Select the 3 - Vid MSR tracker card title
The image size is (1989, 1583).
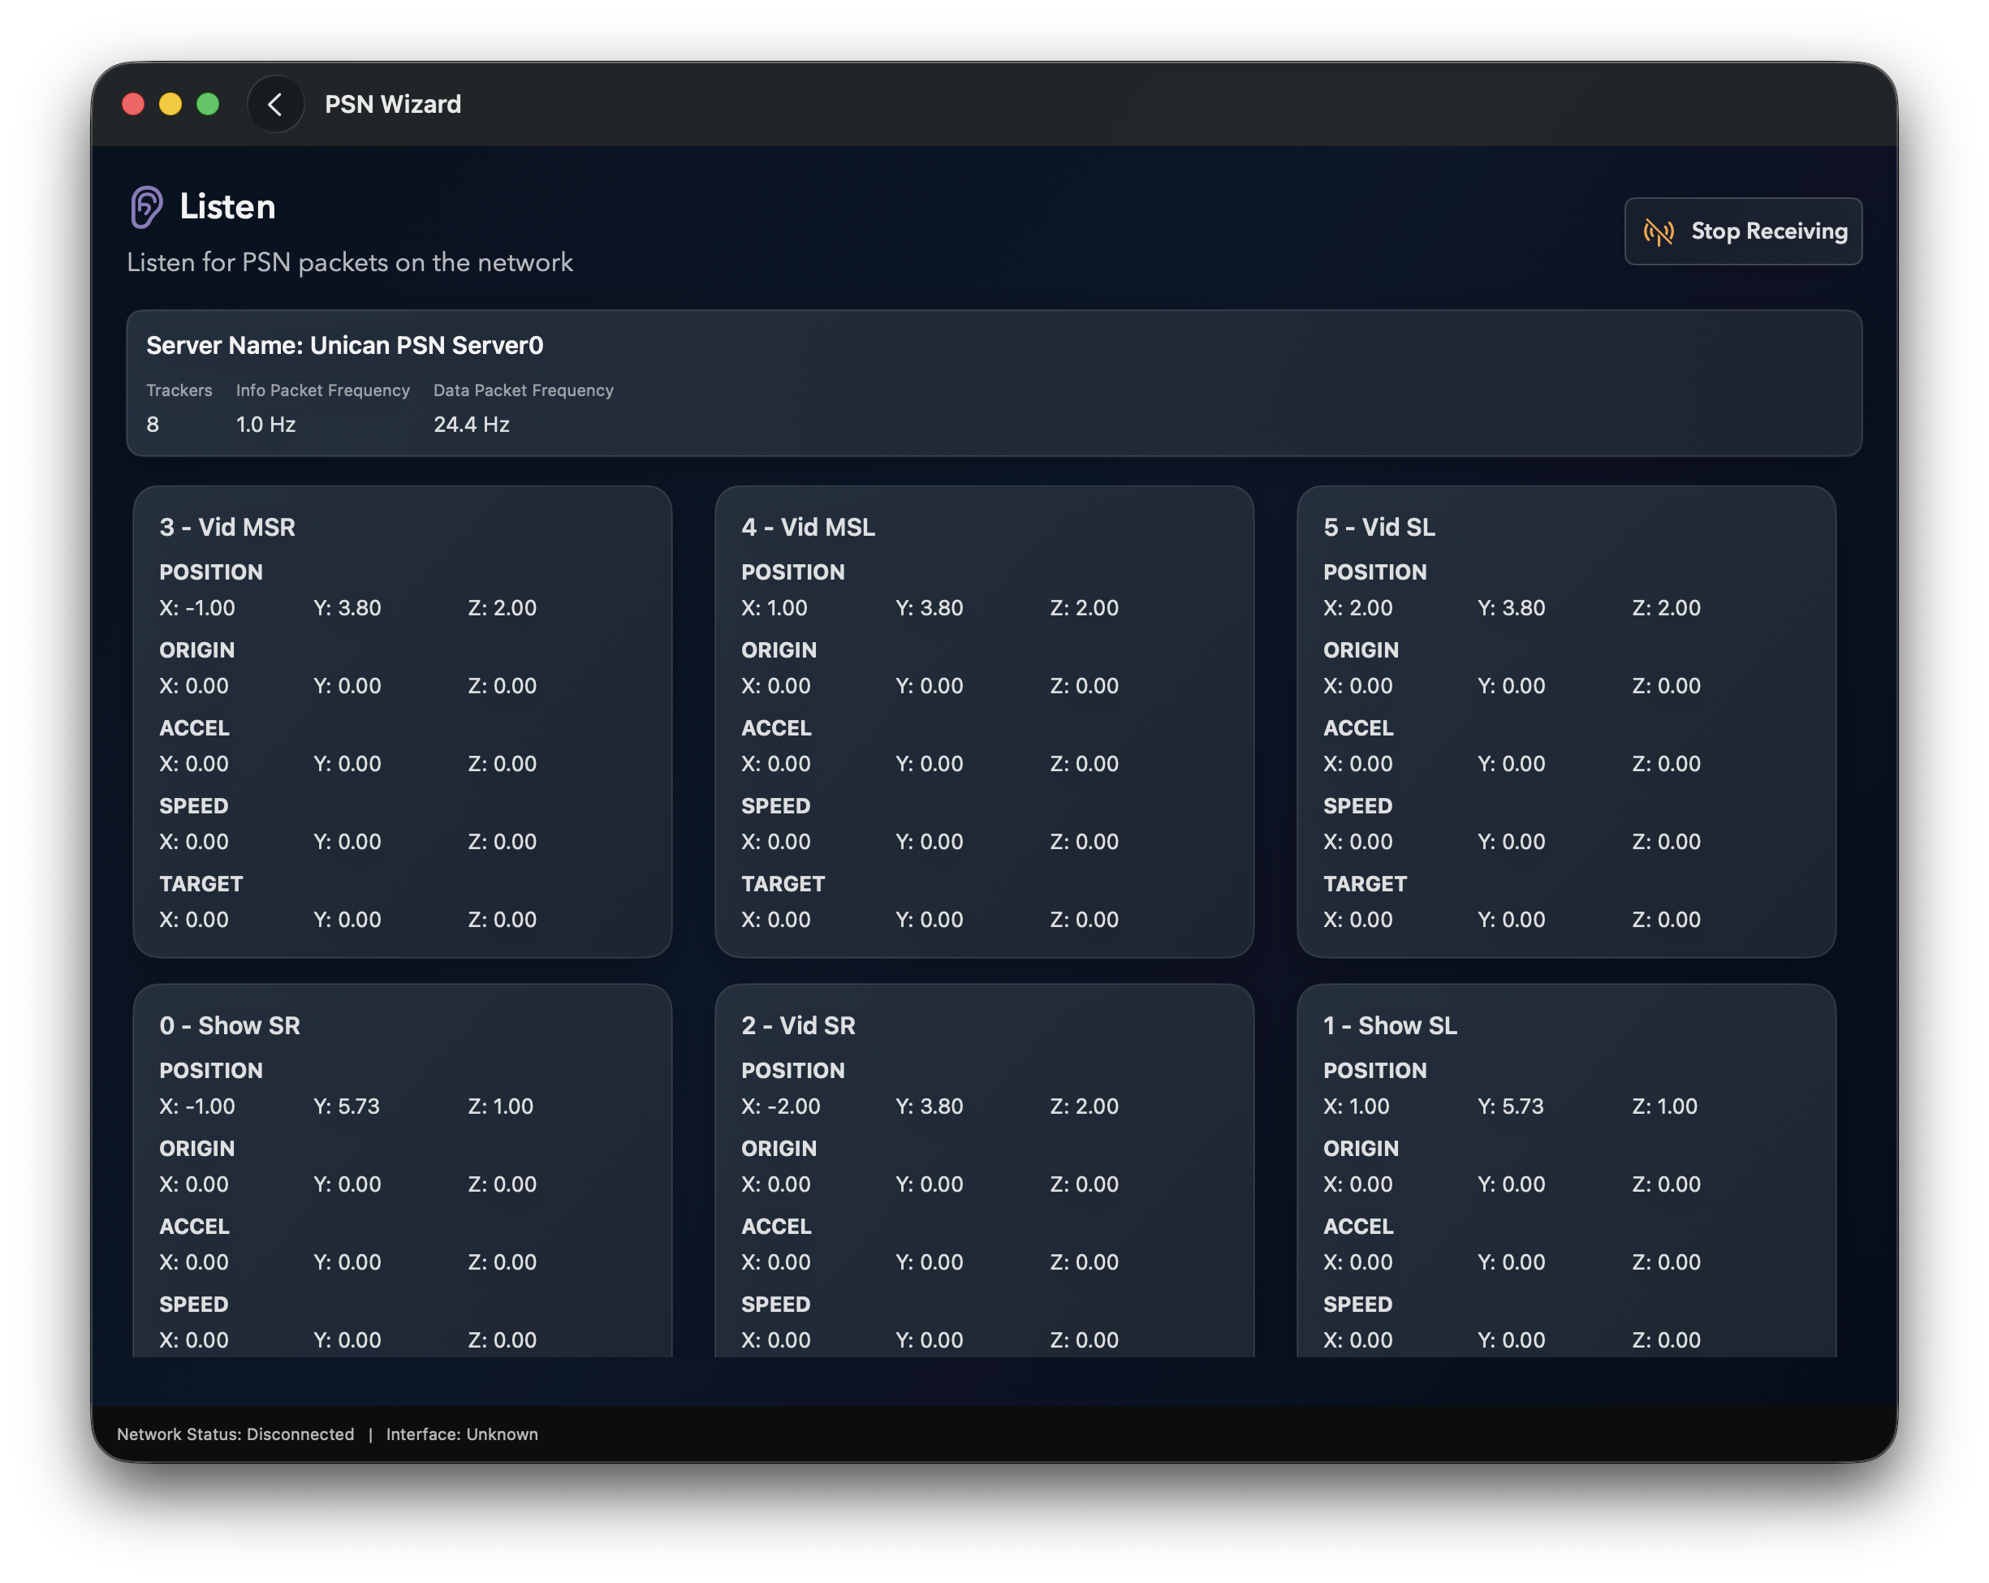point(228,527)
